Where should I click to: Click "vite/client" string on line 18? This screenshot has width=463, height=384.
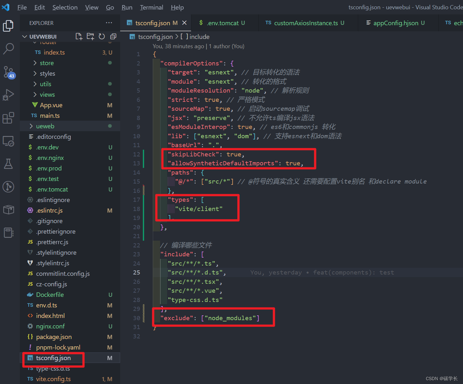pyautogui.click(x=199, y=209)
